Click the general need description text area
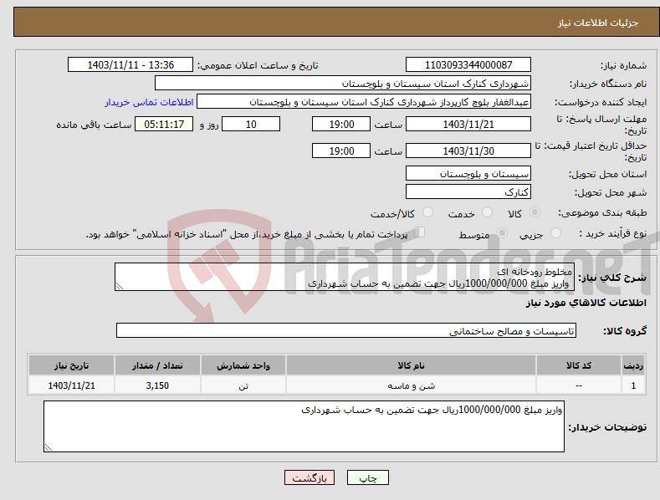This screenshot has width=660, height=500. pyautogui.click(x=345, y=277)
